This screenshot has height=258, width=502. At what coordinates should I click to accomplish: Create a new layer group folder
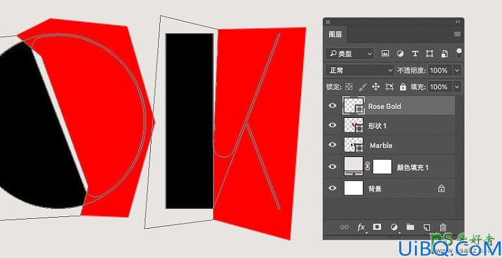(410, 227)
